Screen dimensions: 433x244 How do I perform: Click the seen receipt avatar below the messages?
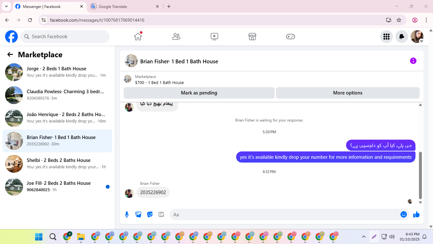tap(410, 201)
